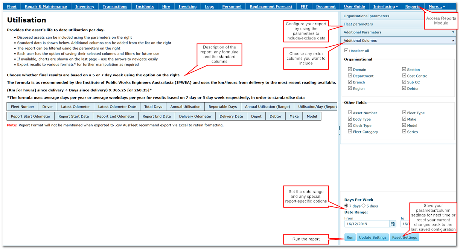Screen dimensions: 460x250
Task: Toggle the Department column checkbox
Action: coord(350,76)
